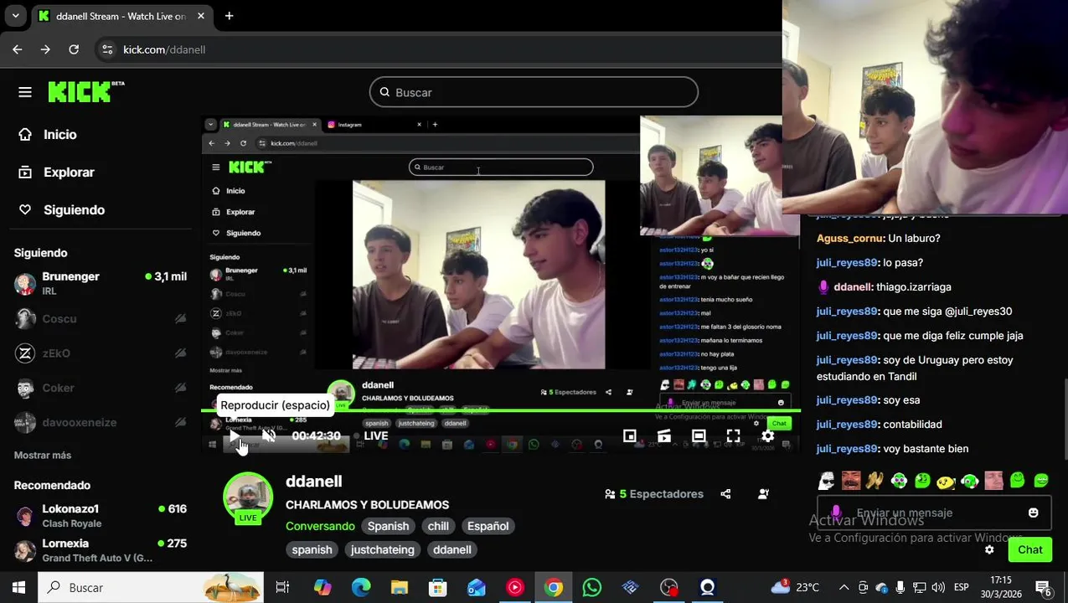Insert the yellow blob emote
1068x603 pixels.
click(946, 481)
